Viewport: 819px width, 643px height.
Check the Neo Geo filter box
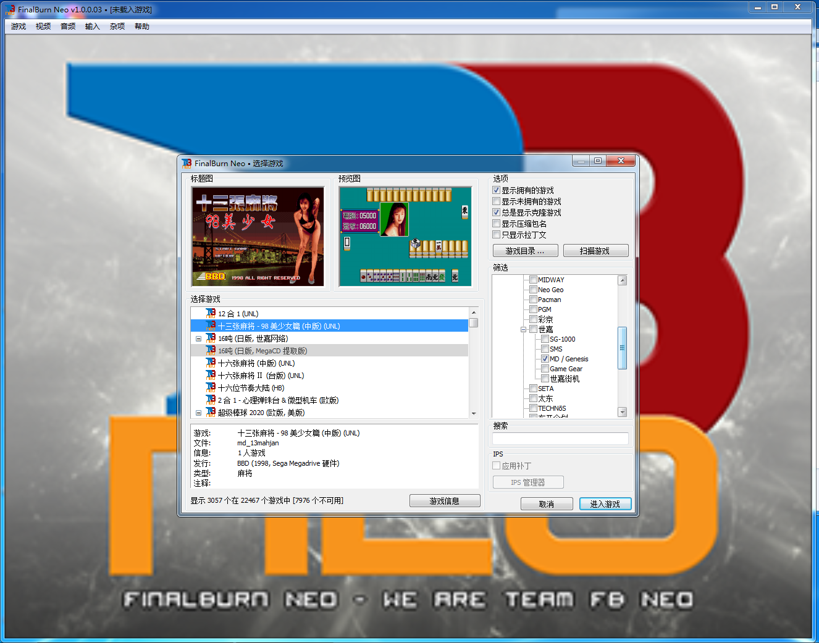pos(533,290)
